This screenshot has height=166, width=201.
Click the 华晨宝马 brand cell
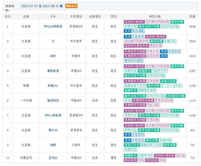(x=26, y=158)
